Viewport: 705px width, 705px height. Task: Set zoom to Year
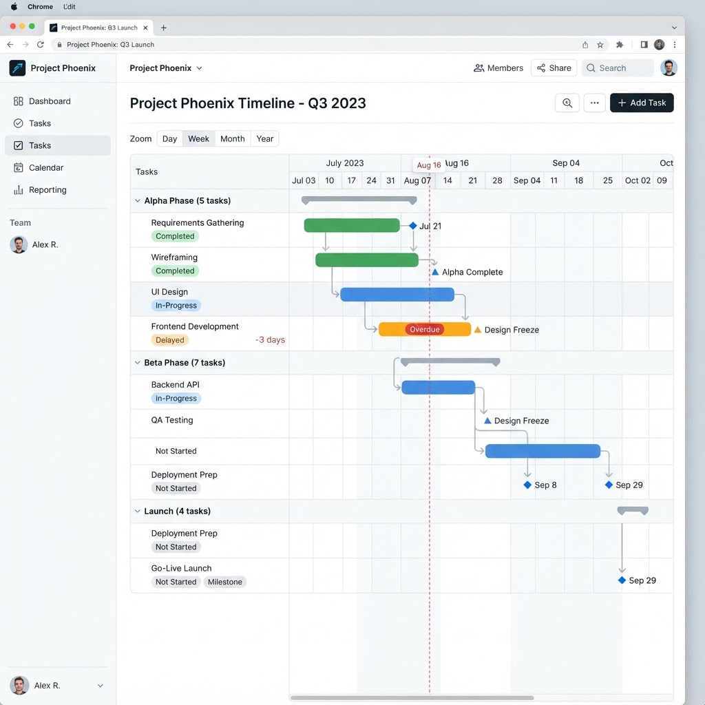click(265, 139)
